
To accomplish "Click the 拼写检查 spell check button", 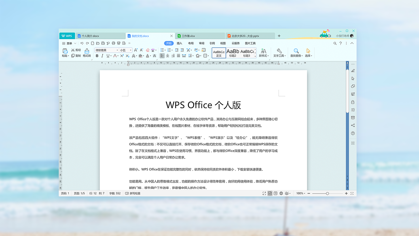I will tap(133, 193).
